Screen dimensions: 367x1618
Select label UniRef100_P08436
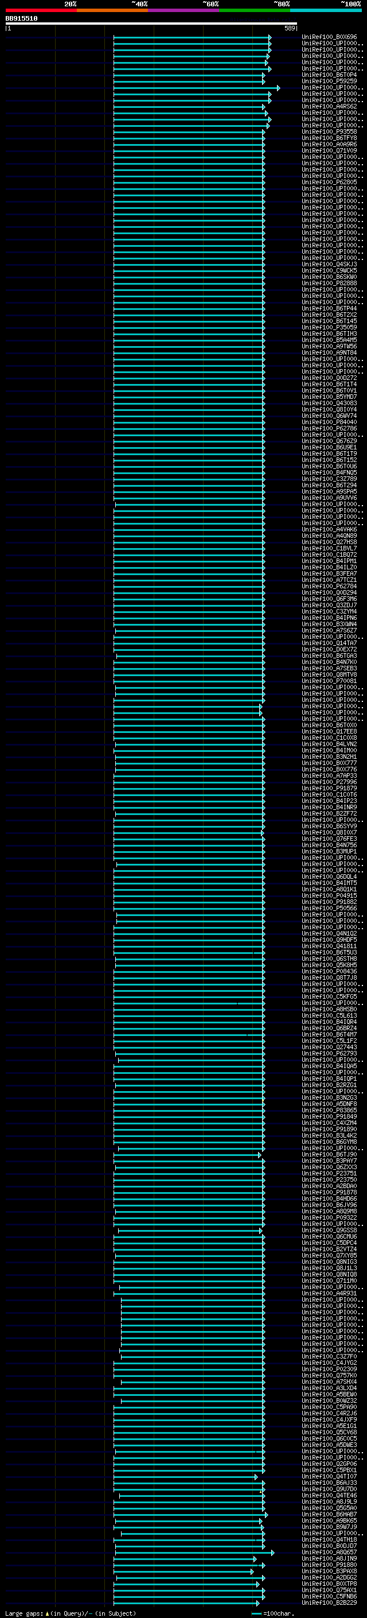point(329,971)
